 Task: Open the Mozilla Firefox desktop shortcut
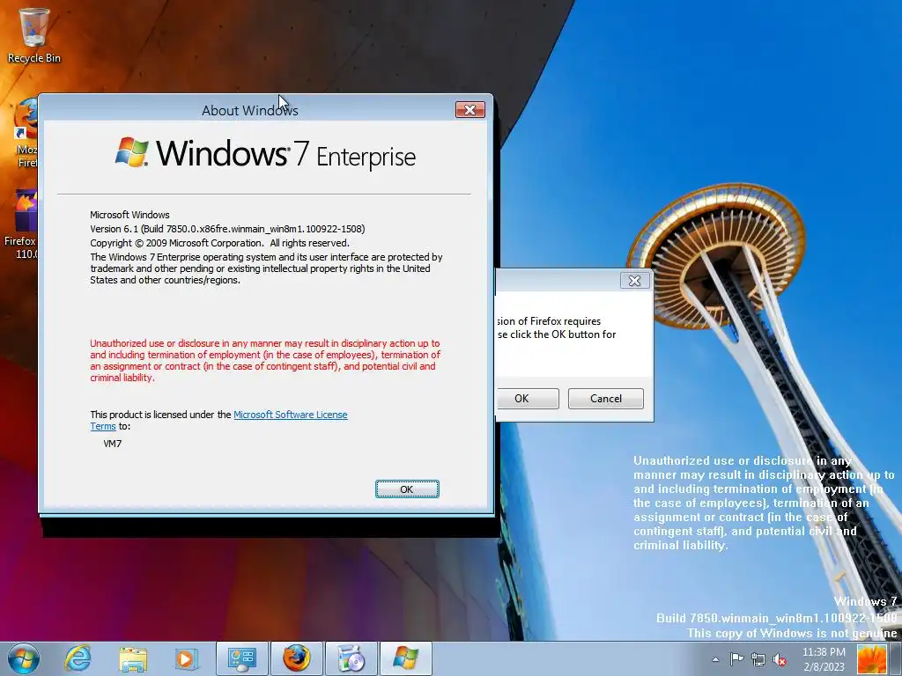point(26,134)
